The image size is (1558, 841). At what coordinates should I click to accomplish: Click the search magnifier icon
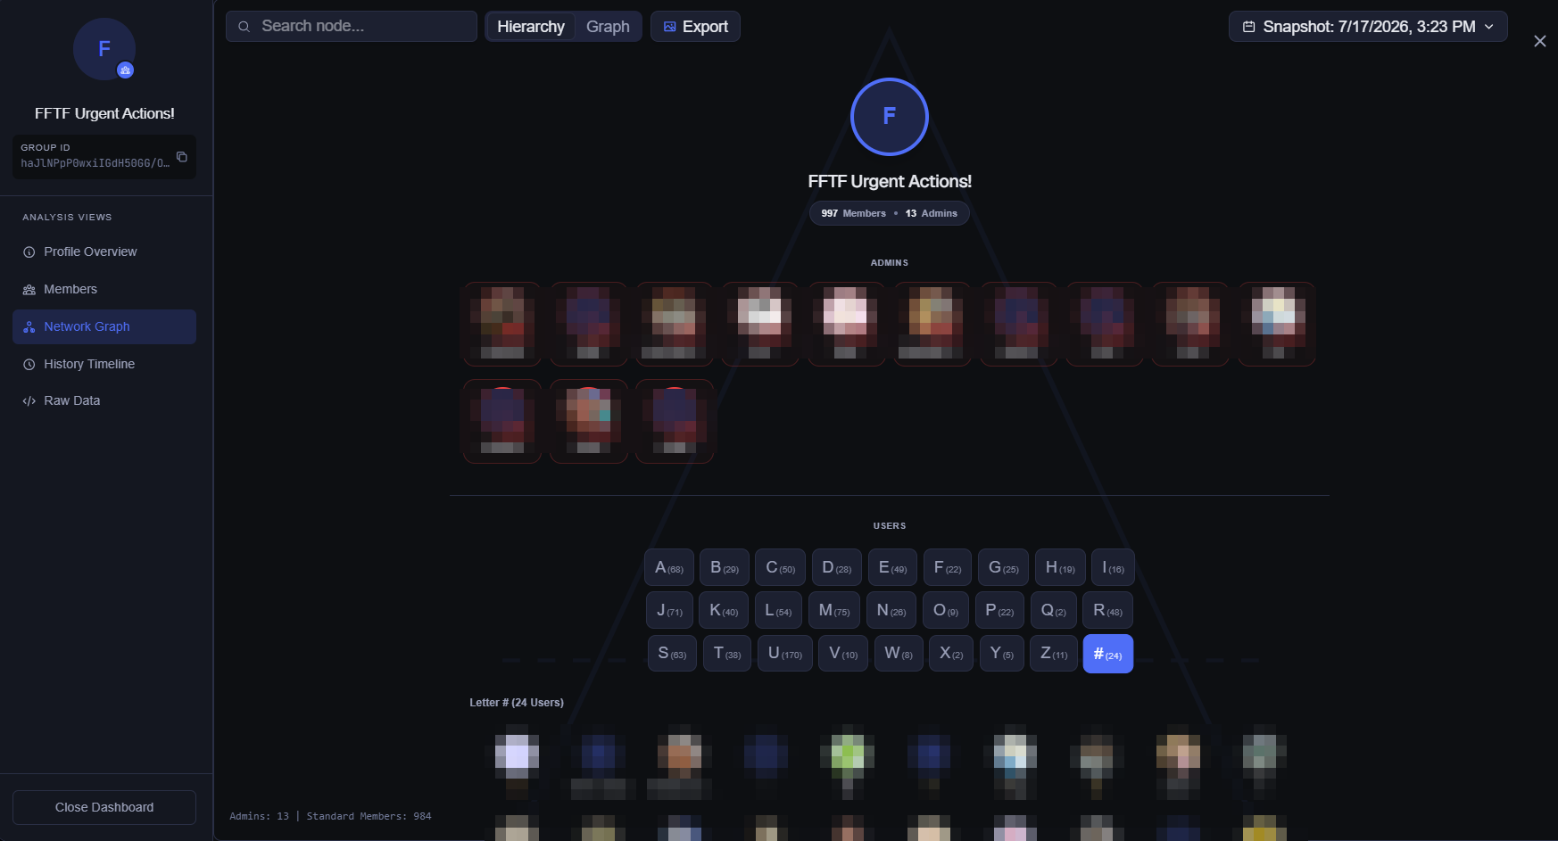(x=244, y=27)
